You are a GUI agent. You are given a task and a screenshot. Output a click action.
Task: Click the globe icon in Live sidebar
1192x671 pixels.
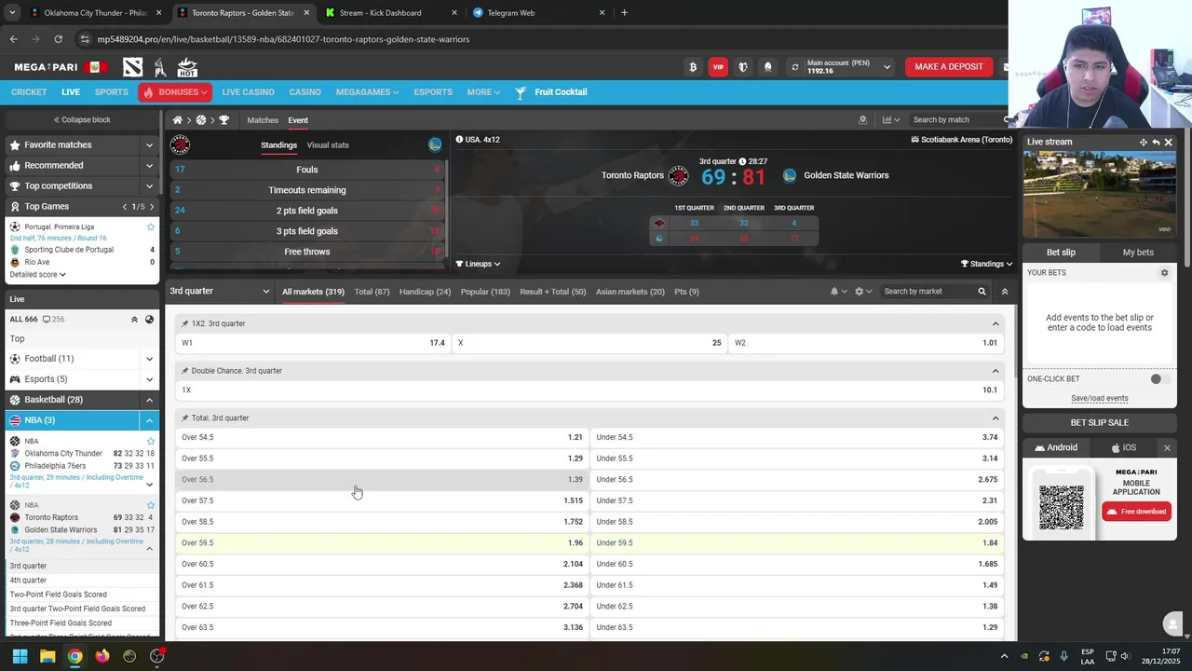coord(149,320)
